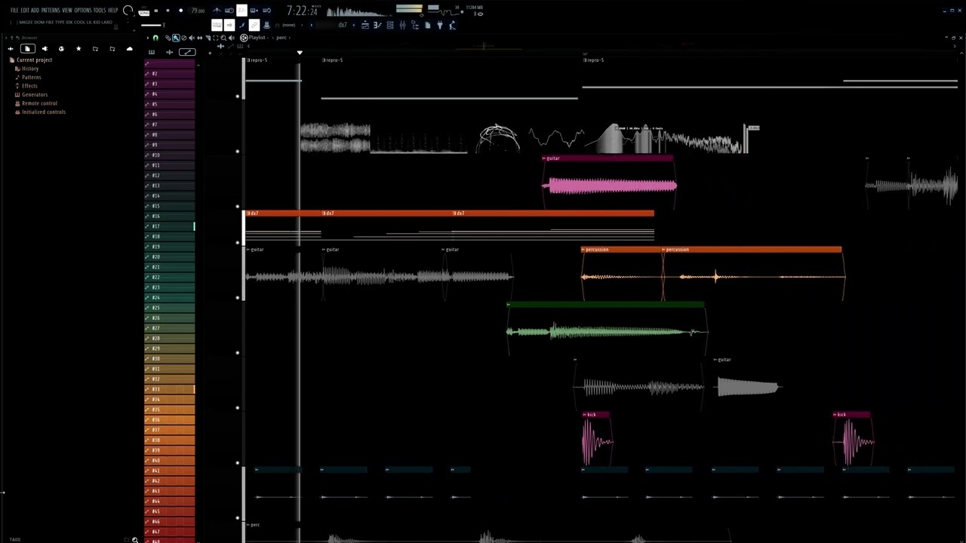This screenshot has height=543, width=966.
Task: Open the OPTIONS menu
Action: [82, 11]
